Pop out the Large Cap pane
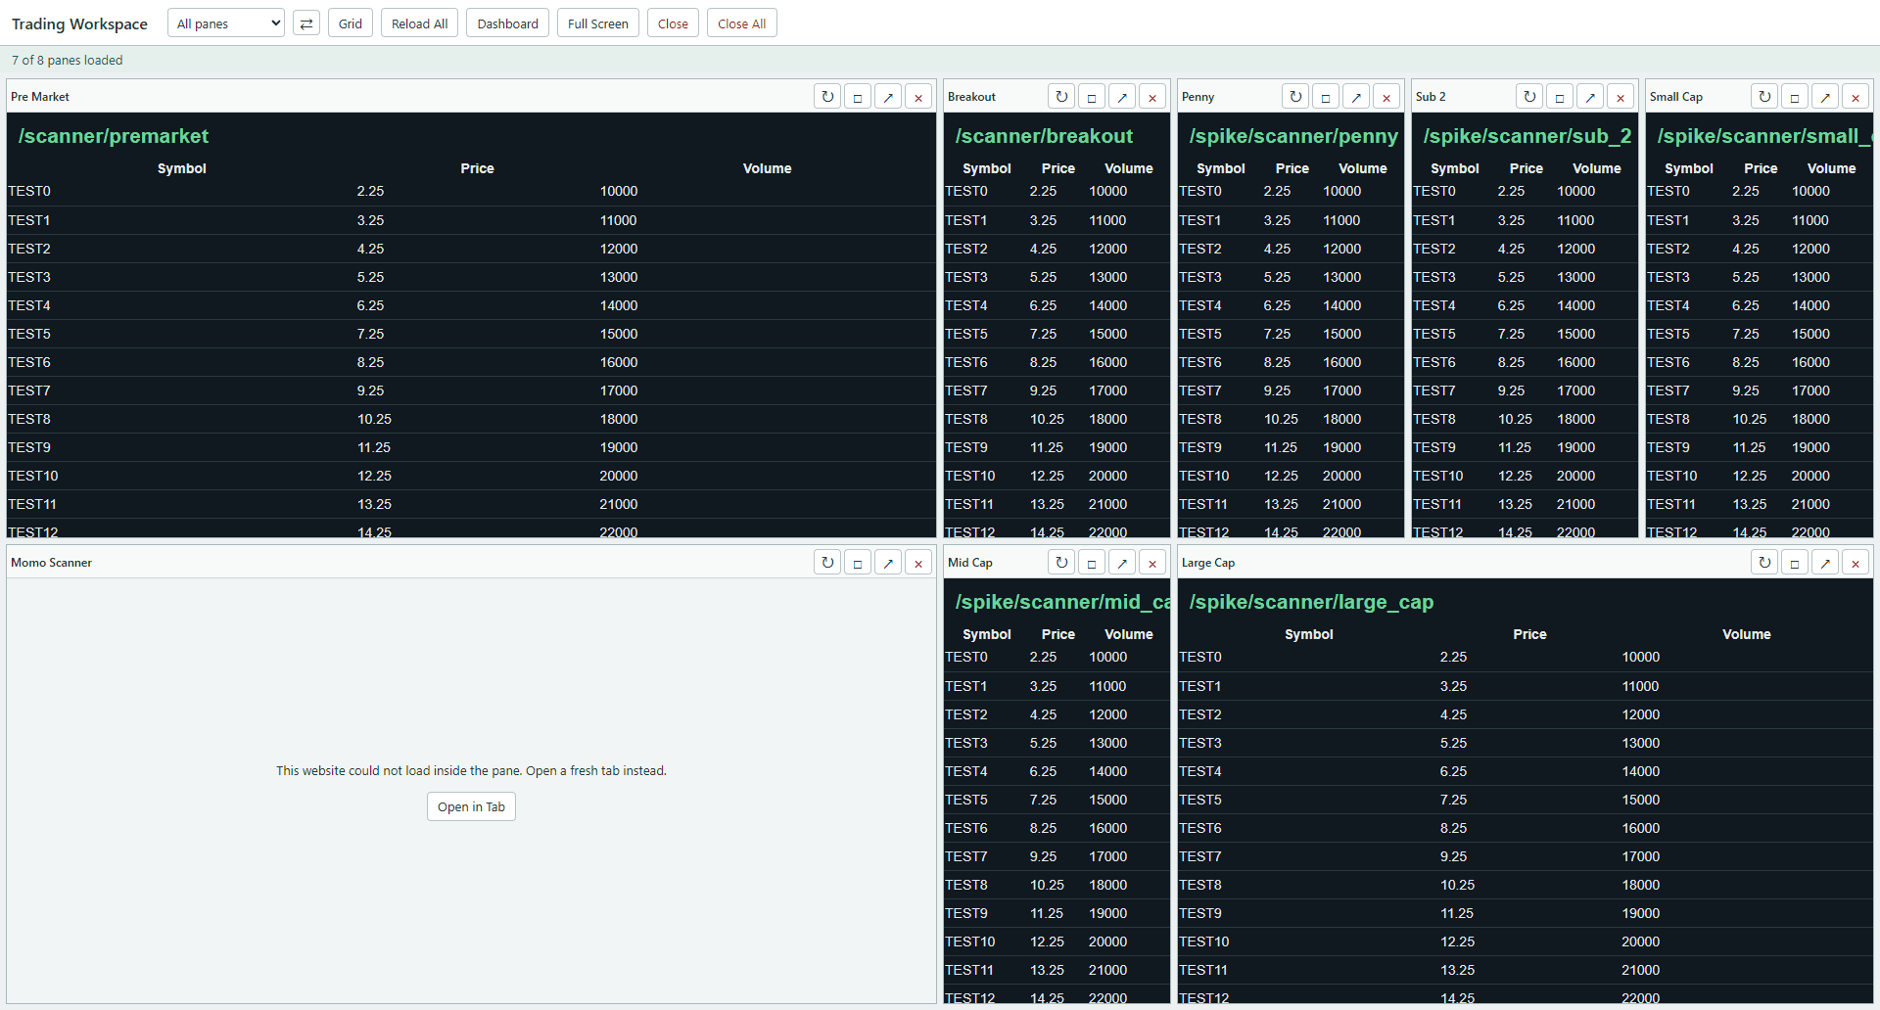The height and width of the screenshot is (1010, 1880). pyautogui.click(x=1825, y=563)
